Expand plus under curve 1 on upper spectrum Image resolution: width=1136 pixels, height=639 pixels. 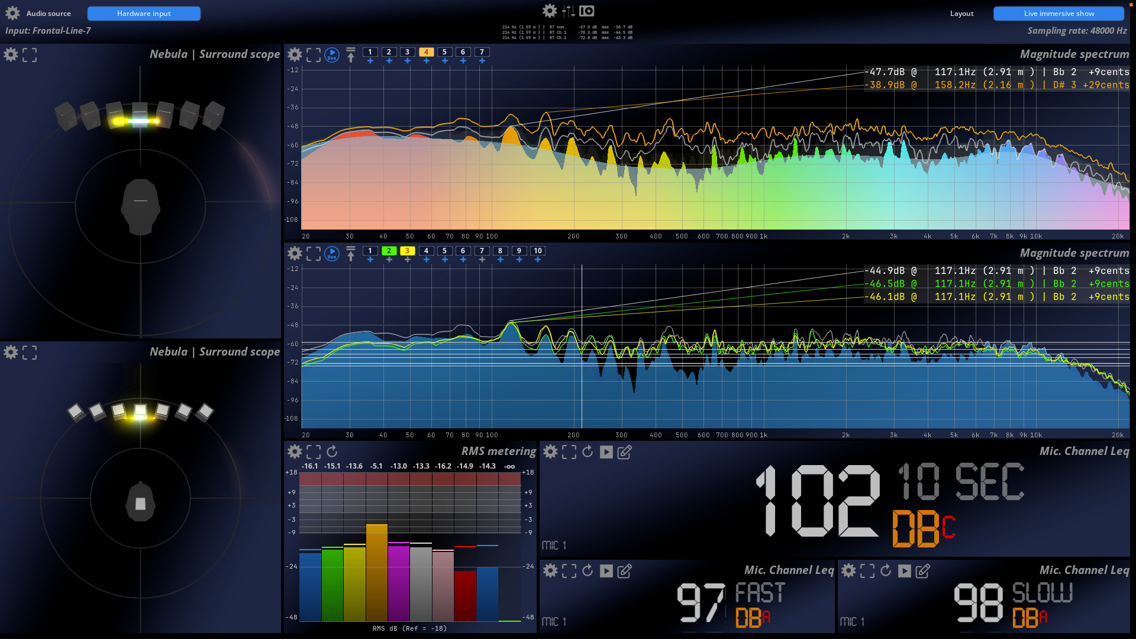coord(370,61)
